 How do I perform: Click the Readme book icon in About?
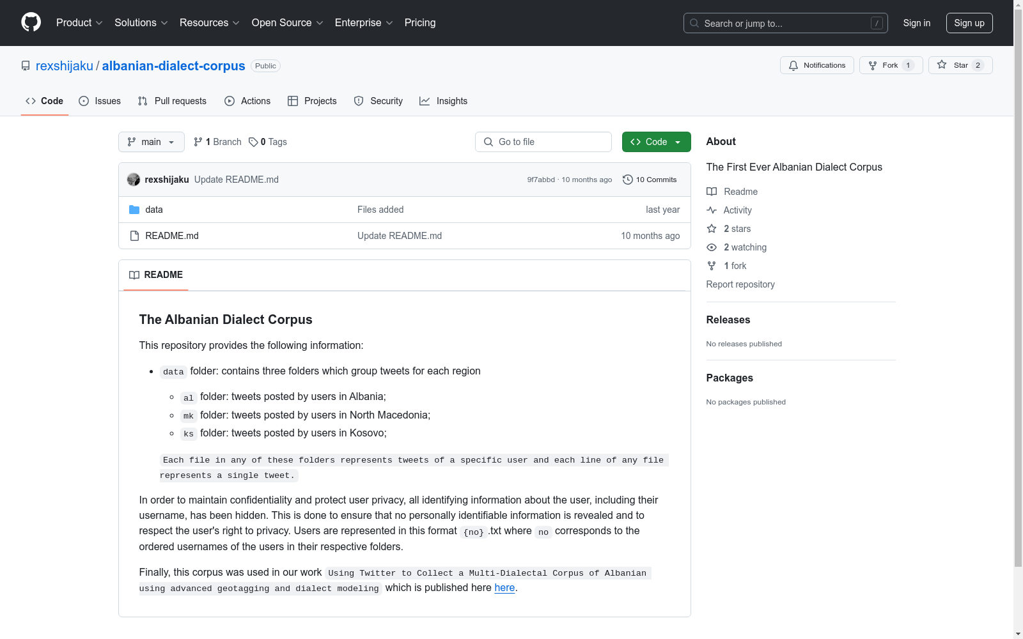tap(712, 192)
